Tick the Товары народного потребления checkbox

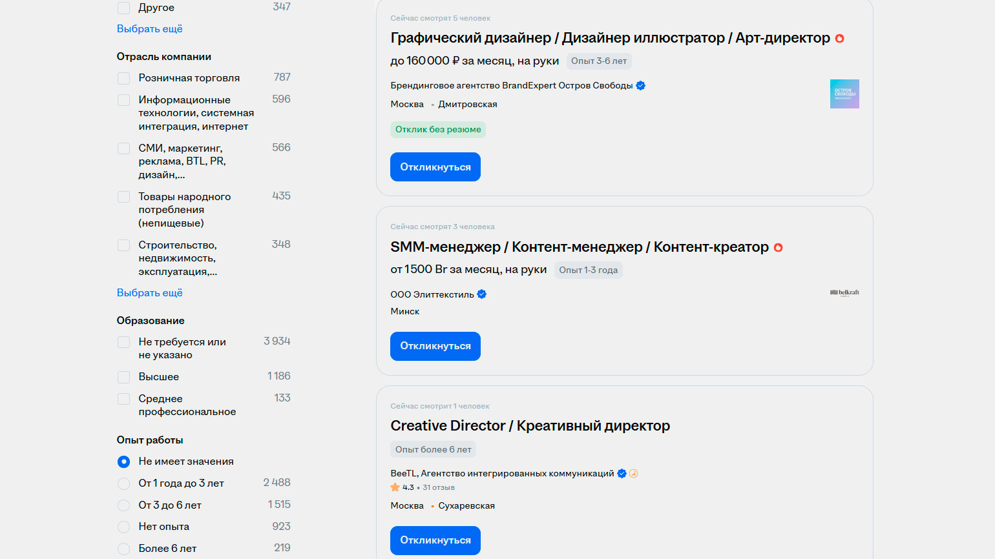[123, 197]
